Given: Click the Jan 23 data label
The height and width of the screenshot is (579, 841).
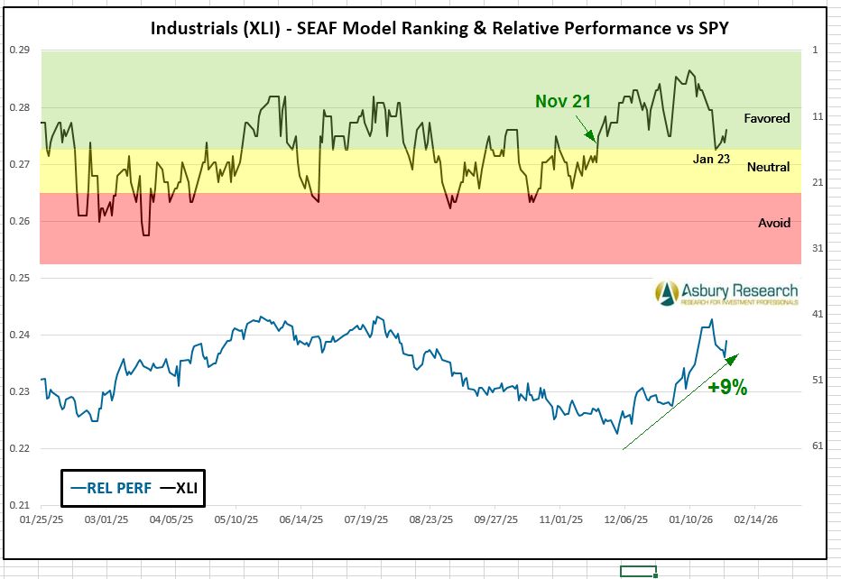Looking at the screenshot, I should pyautogui.click(x=711, y=158).
